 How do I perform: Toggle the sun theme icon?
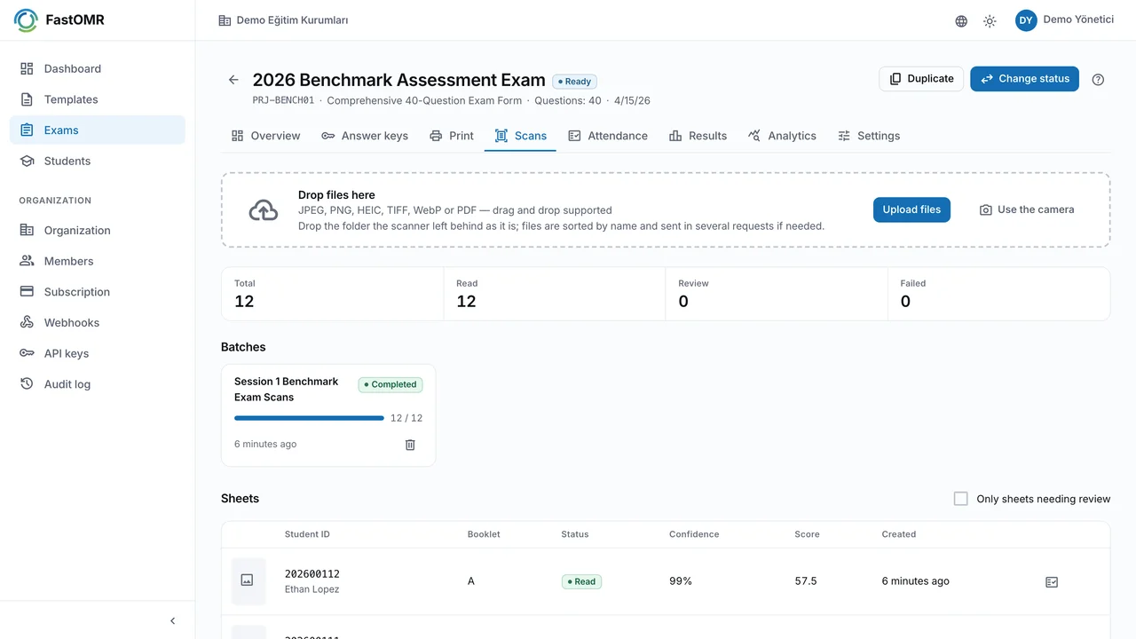990,20
